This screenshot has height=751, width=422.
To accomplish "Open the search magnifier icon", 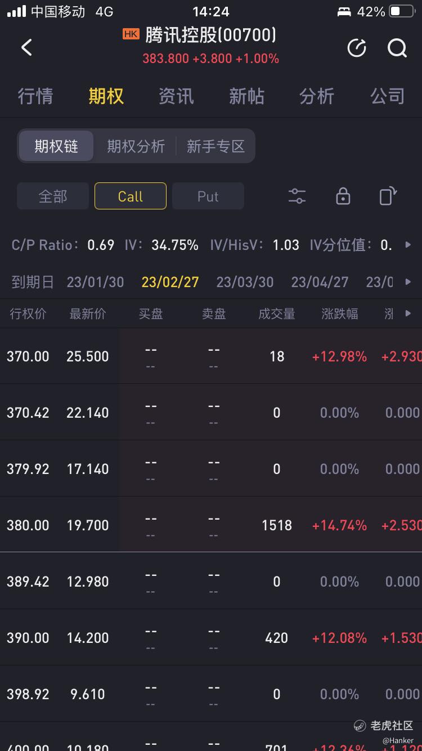I will pos(397,48).
